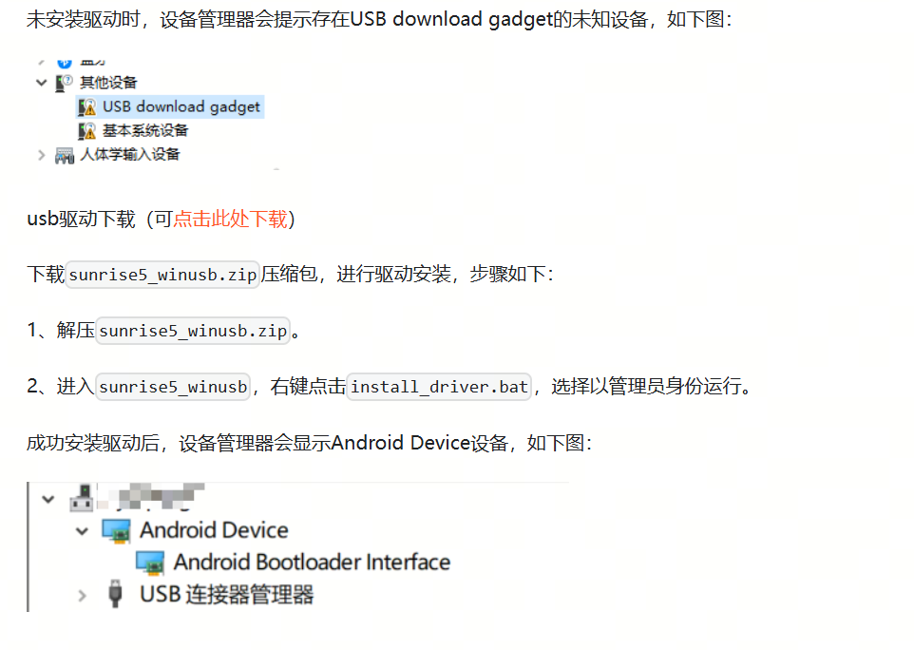The width and height of the screenshot is (914, 650).
Task: Click the blurred computer node icon
Action: (82, 499)
